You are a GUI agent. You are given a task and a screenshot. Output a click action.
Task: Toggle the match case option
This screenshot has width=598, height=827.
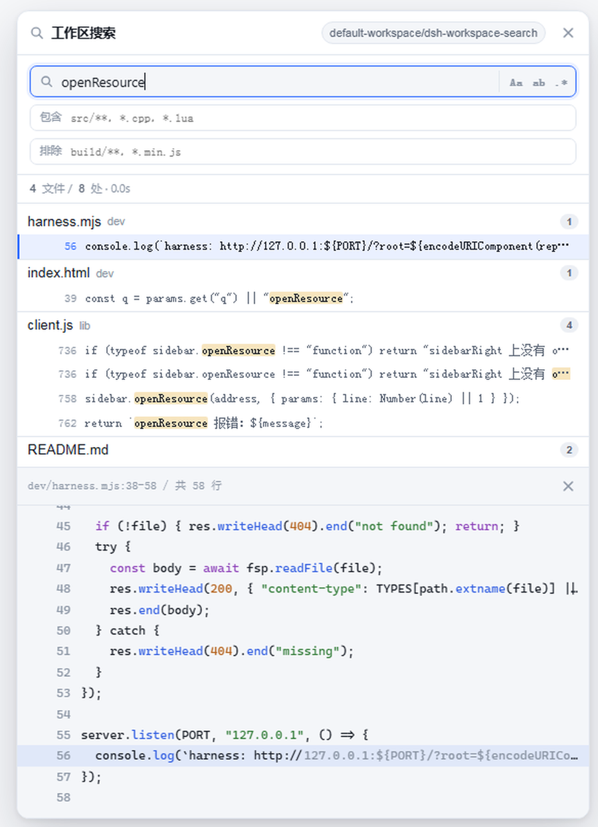point(516,82)
